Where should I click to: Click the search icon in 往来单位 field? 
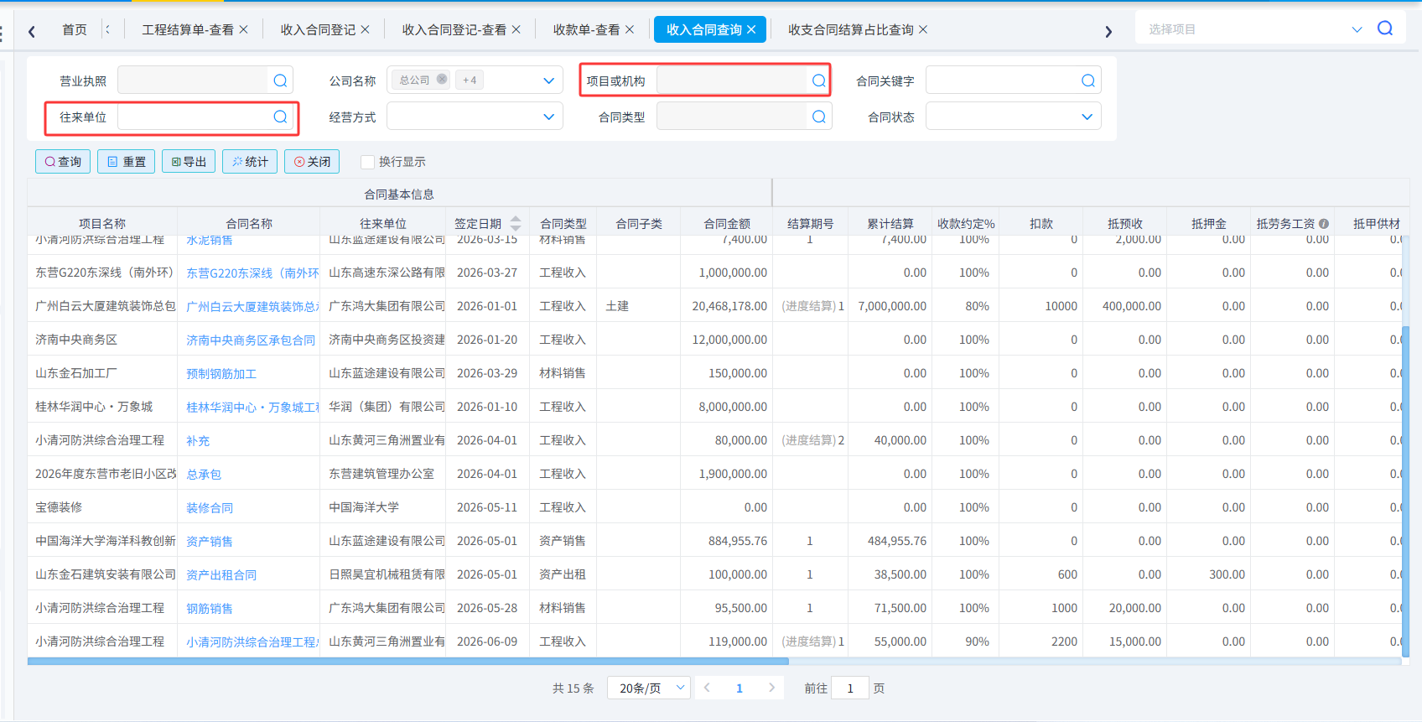(280, 117)
